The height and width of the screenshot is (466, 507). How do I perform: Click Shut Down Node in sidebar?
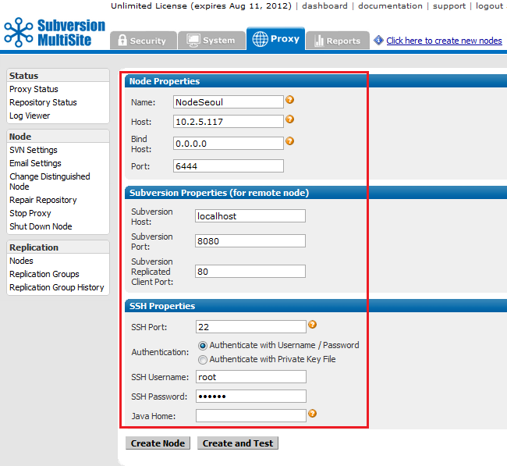[41, 226]
